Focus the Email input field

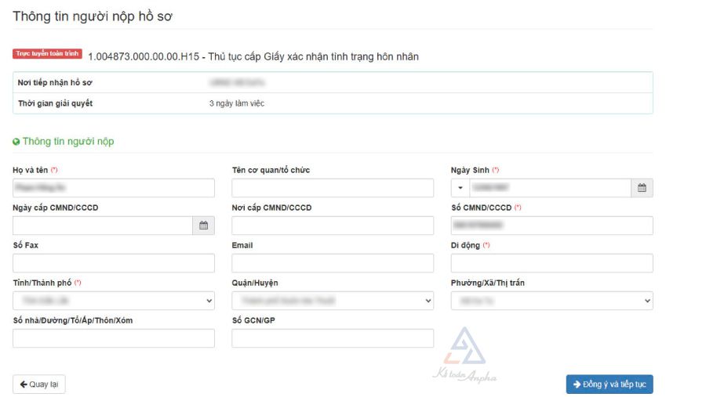point(333,263)
